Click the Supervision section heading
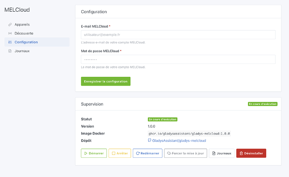Viewport: 289px width, 177px height. coord(92,104)
